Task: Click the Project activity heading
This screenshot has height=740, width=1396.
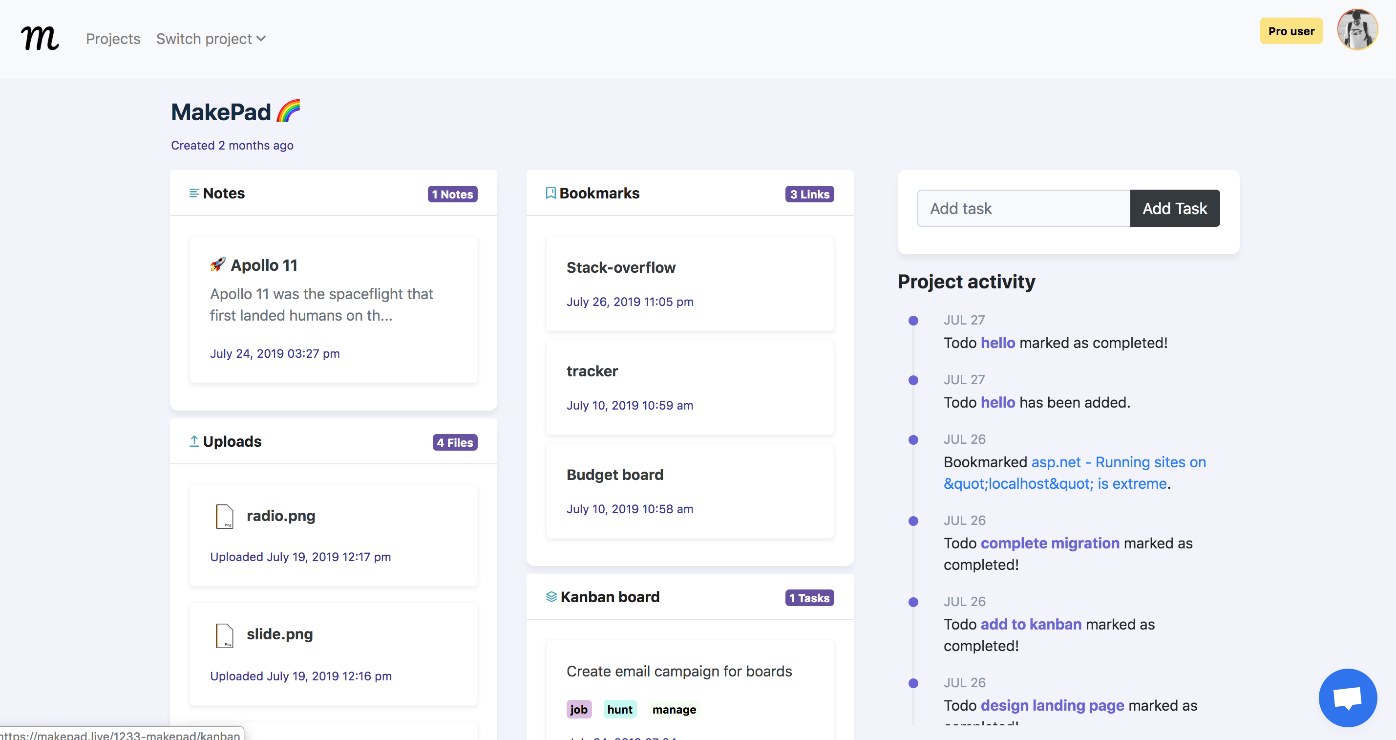Action: [966, 282]
